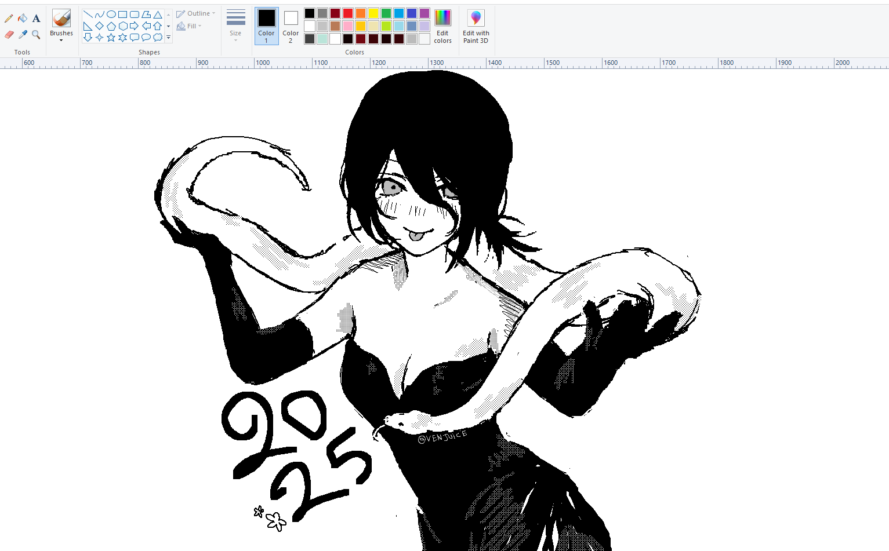The image size is (889, 551).
Task: Activate the Color 2 background selector
Action: pyautogui.click(x=291, y=26)
